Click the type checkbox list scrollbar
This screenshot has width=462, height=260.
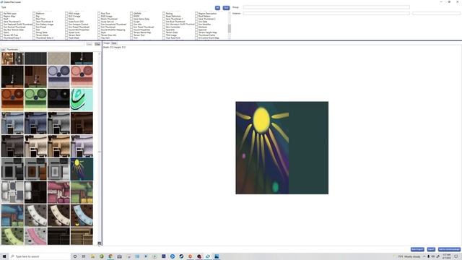[230, 26]
